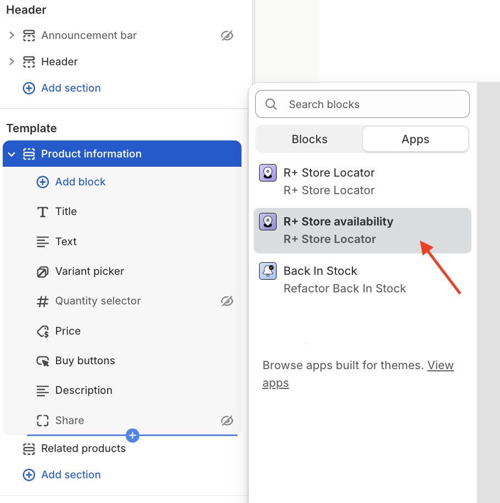Click the Quantity selector hash icon
The height and width of the screenshot is (503, 500).
pyautogui.click(x=43, y=302)
